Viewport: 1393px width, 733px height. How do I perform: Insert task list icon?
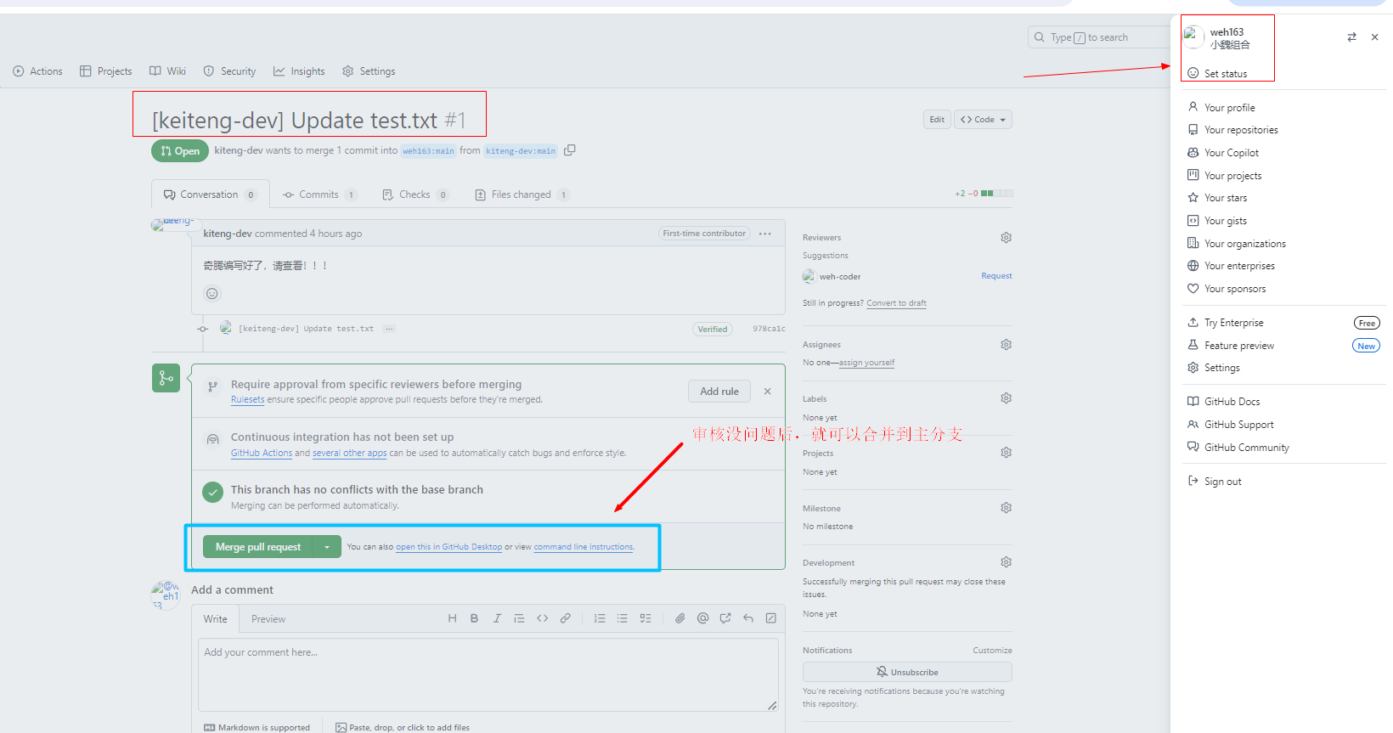click(646, 618)
